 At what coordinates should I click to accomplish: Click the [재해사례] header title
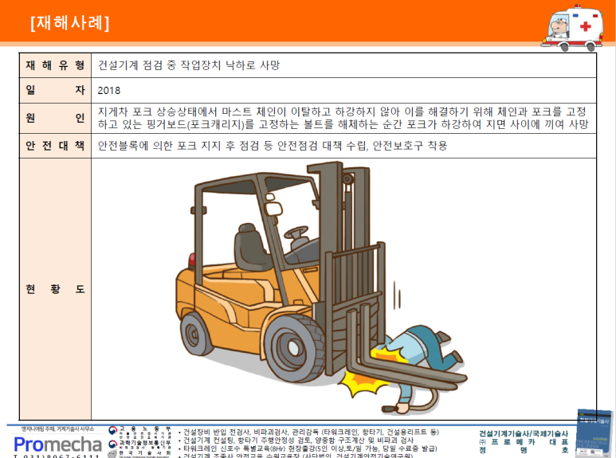[69, 23]
